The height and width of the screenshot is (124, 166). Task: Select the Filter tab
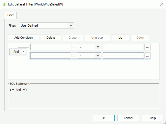(x=11, y=15)
